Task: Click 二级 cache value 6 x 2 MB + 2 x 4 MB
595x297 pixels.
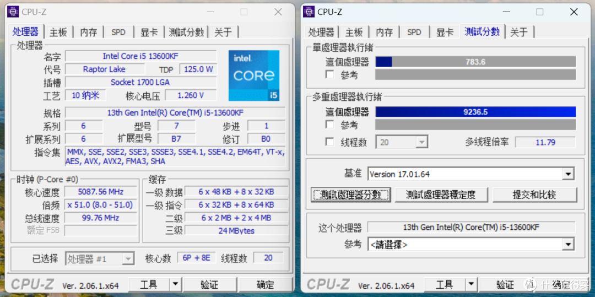Action: [x=236, y=218]
